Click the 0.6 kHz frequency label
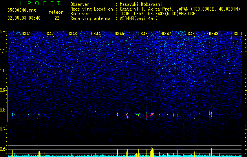The image size is (247, 157). [3, 149]
